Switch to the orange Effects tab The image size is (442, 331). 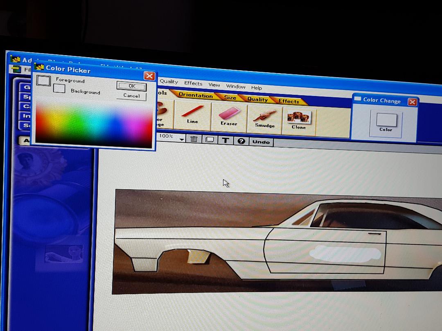tap(289, 101)
